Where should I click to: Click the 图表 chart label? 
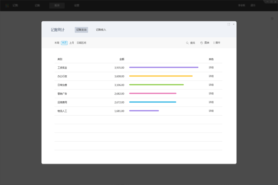point(207,43)
